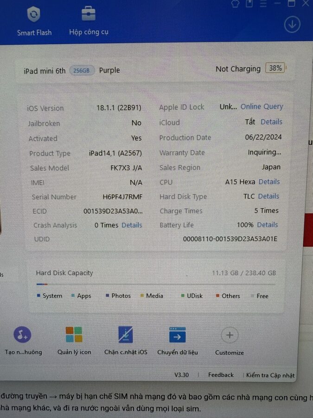The height and width of the screenshot is (418, 313).
Task: Launch Tạo n...huông ringtone maker
Action: coord(23,341)
